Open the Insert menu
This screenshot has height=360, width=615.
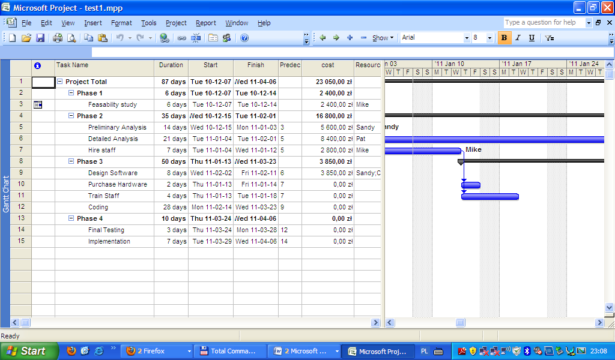pyautogui.click(x=93, y=23)
